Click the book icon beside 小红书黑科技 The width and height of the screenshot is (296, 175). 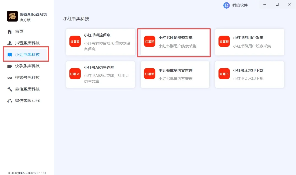click(x=10, y=55)
